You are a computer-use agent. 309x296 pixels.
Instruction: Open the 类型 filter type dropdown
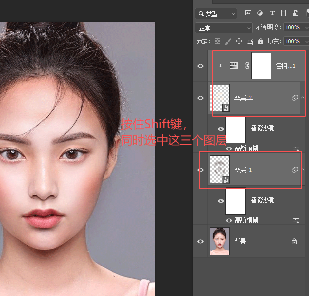[x=216, y=14]
